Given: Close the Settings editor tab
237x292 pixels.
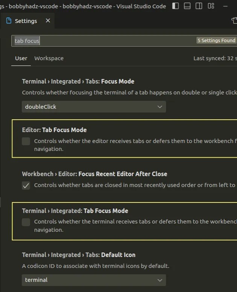Looking at the screenshot, I should coord(48,20).
